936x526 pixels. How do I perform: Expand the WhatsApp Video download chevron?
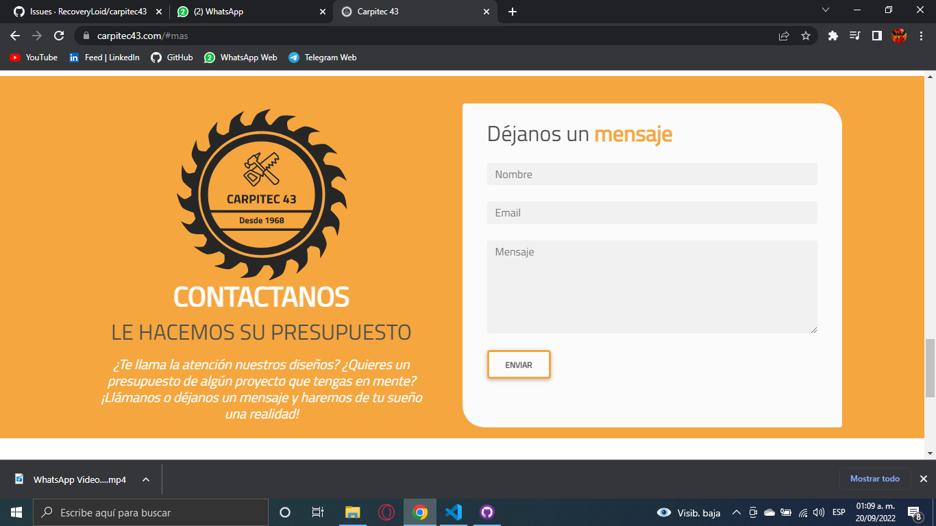point(144,479)
